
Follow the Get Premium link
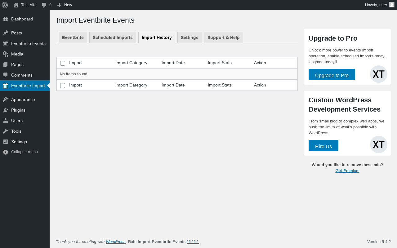pos(347,170)
